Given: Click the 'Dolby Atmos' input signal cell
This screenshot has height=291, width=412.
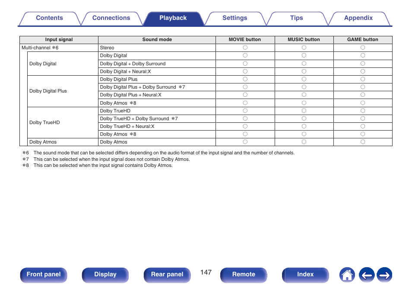Looking at the screenshot, I should (63, 142).
